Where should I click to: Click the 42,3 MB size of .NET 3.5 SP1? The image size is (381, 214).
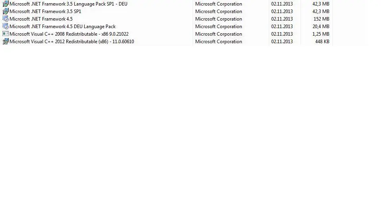(321, 11)
